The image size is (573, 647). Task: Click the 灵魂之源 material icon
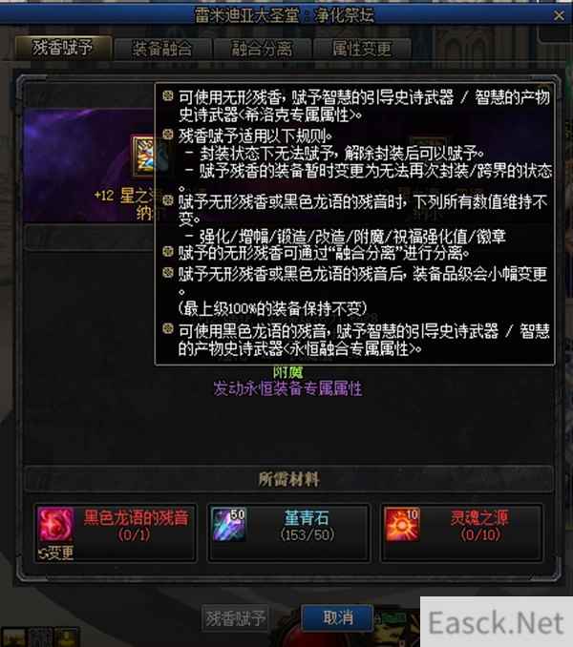tap(402, 525)
